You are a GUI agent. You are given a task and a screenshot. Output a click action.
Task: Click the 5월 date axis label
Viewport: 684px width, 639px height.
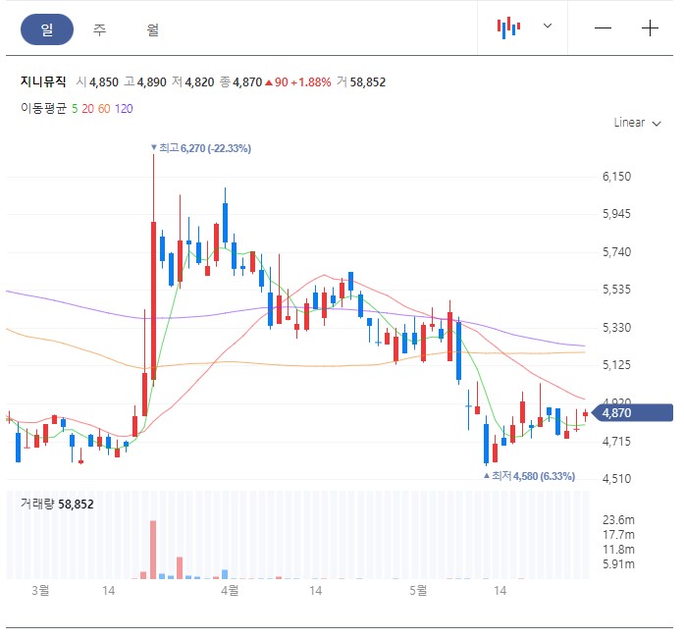(x=418, y=591)
